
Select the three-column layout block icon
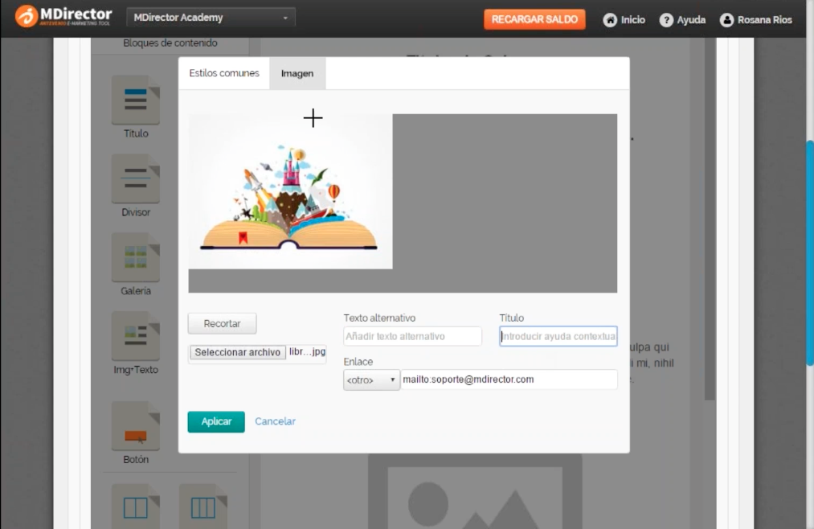pos(203,507)
